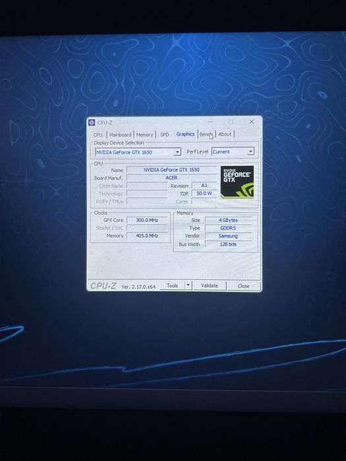Viewport: 346px width, 461px height.
Task: Click the GFX Core 300.0 MHz value
Action: [x=147, y=220]
